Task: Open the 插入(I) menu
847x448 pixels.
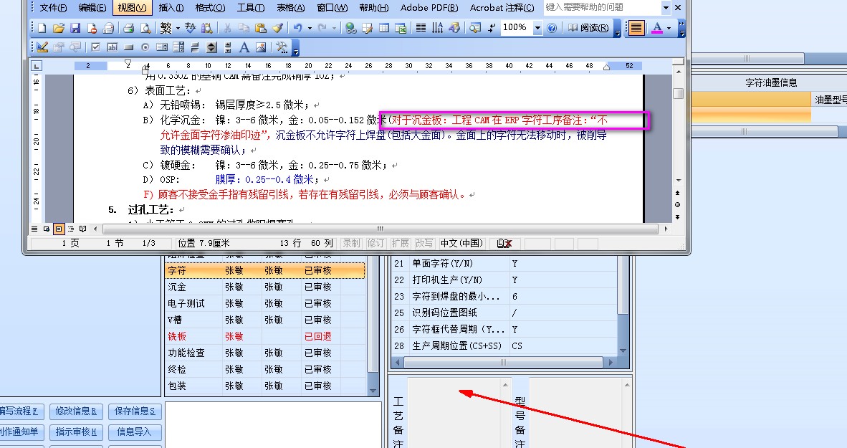Action: pos(171,8)
